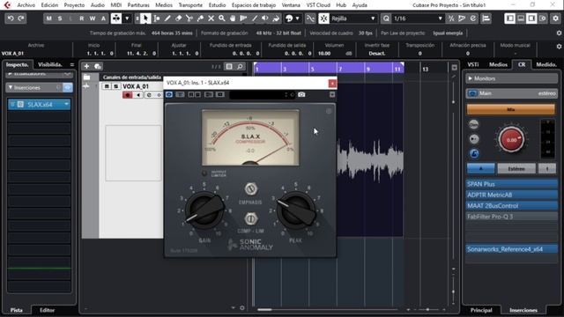
Task: Redo the last action in the toolbar
Action: coord(21,18)
